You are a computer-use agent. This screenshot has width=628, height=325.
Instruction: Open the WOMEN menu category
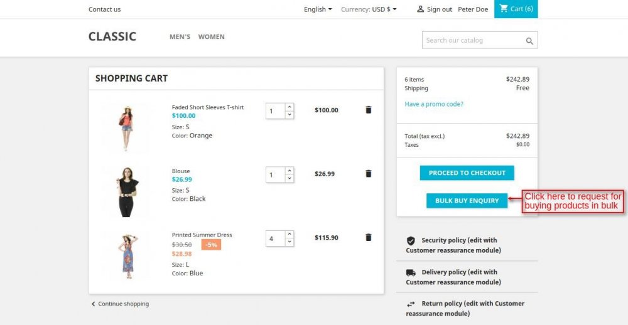(x=211, y=37)
